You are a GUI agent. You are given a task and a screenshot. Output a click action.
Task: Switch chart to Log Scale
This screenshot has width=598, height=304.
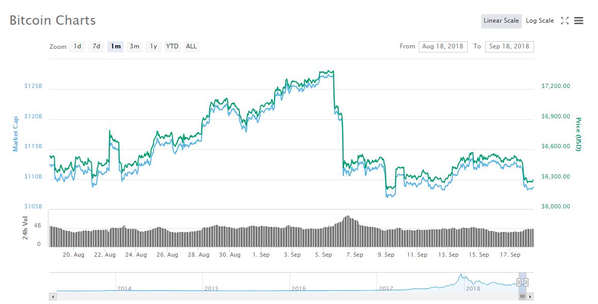click(540, 21)
